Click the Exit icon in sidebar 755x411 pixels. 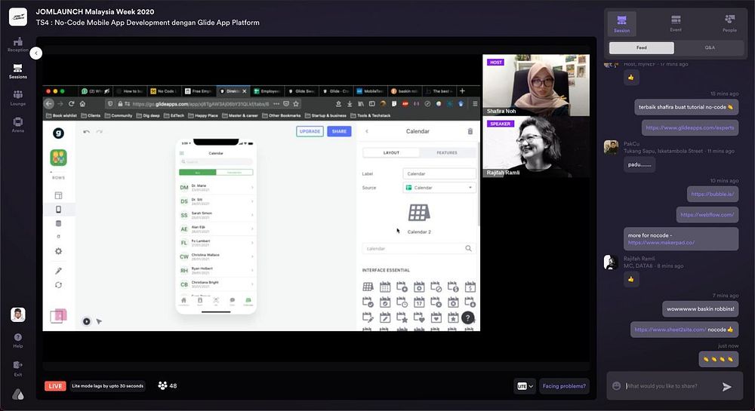[x=18, y=368]
